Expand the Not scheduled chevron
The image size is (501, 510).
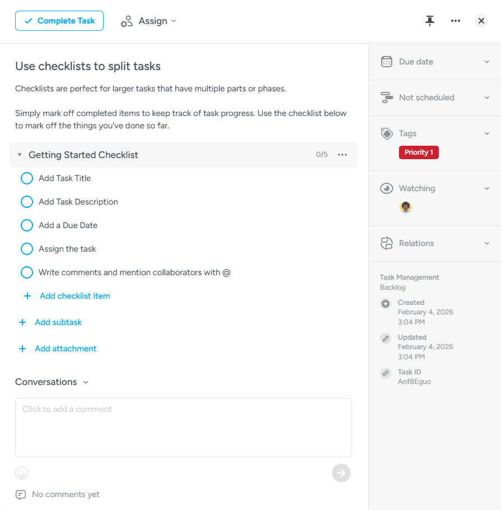(486, 98)
